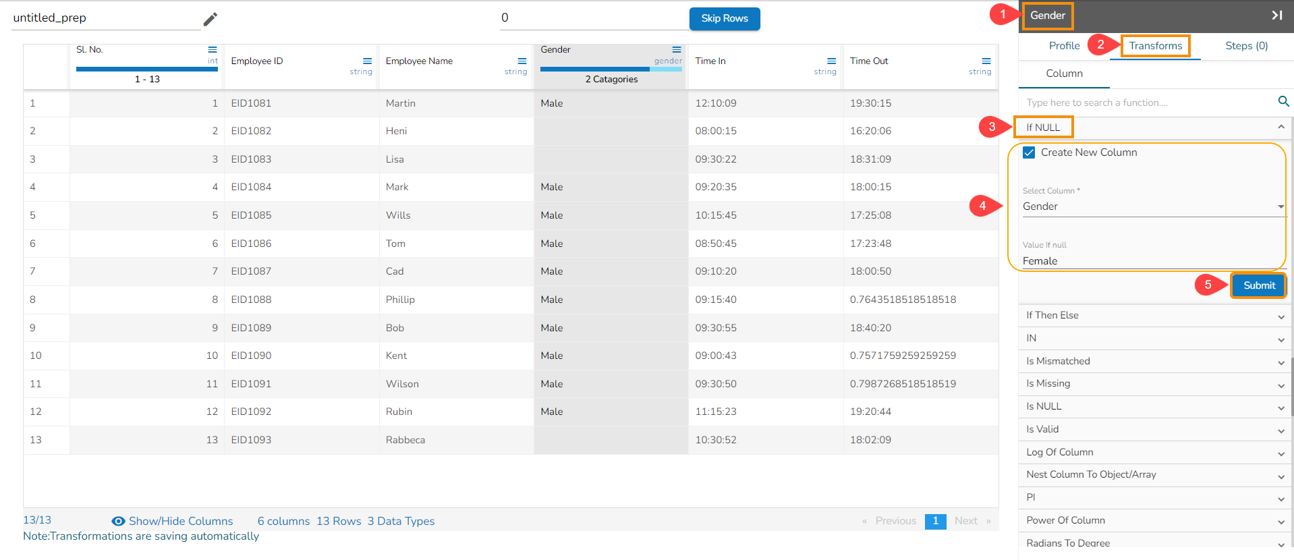
Task: Open the Employee ID column menu icon
Action: (367, 61)
